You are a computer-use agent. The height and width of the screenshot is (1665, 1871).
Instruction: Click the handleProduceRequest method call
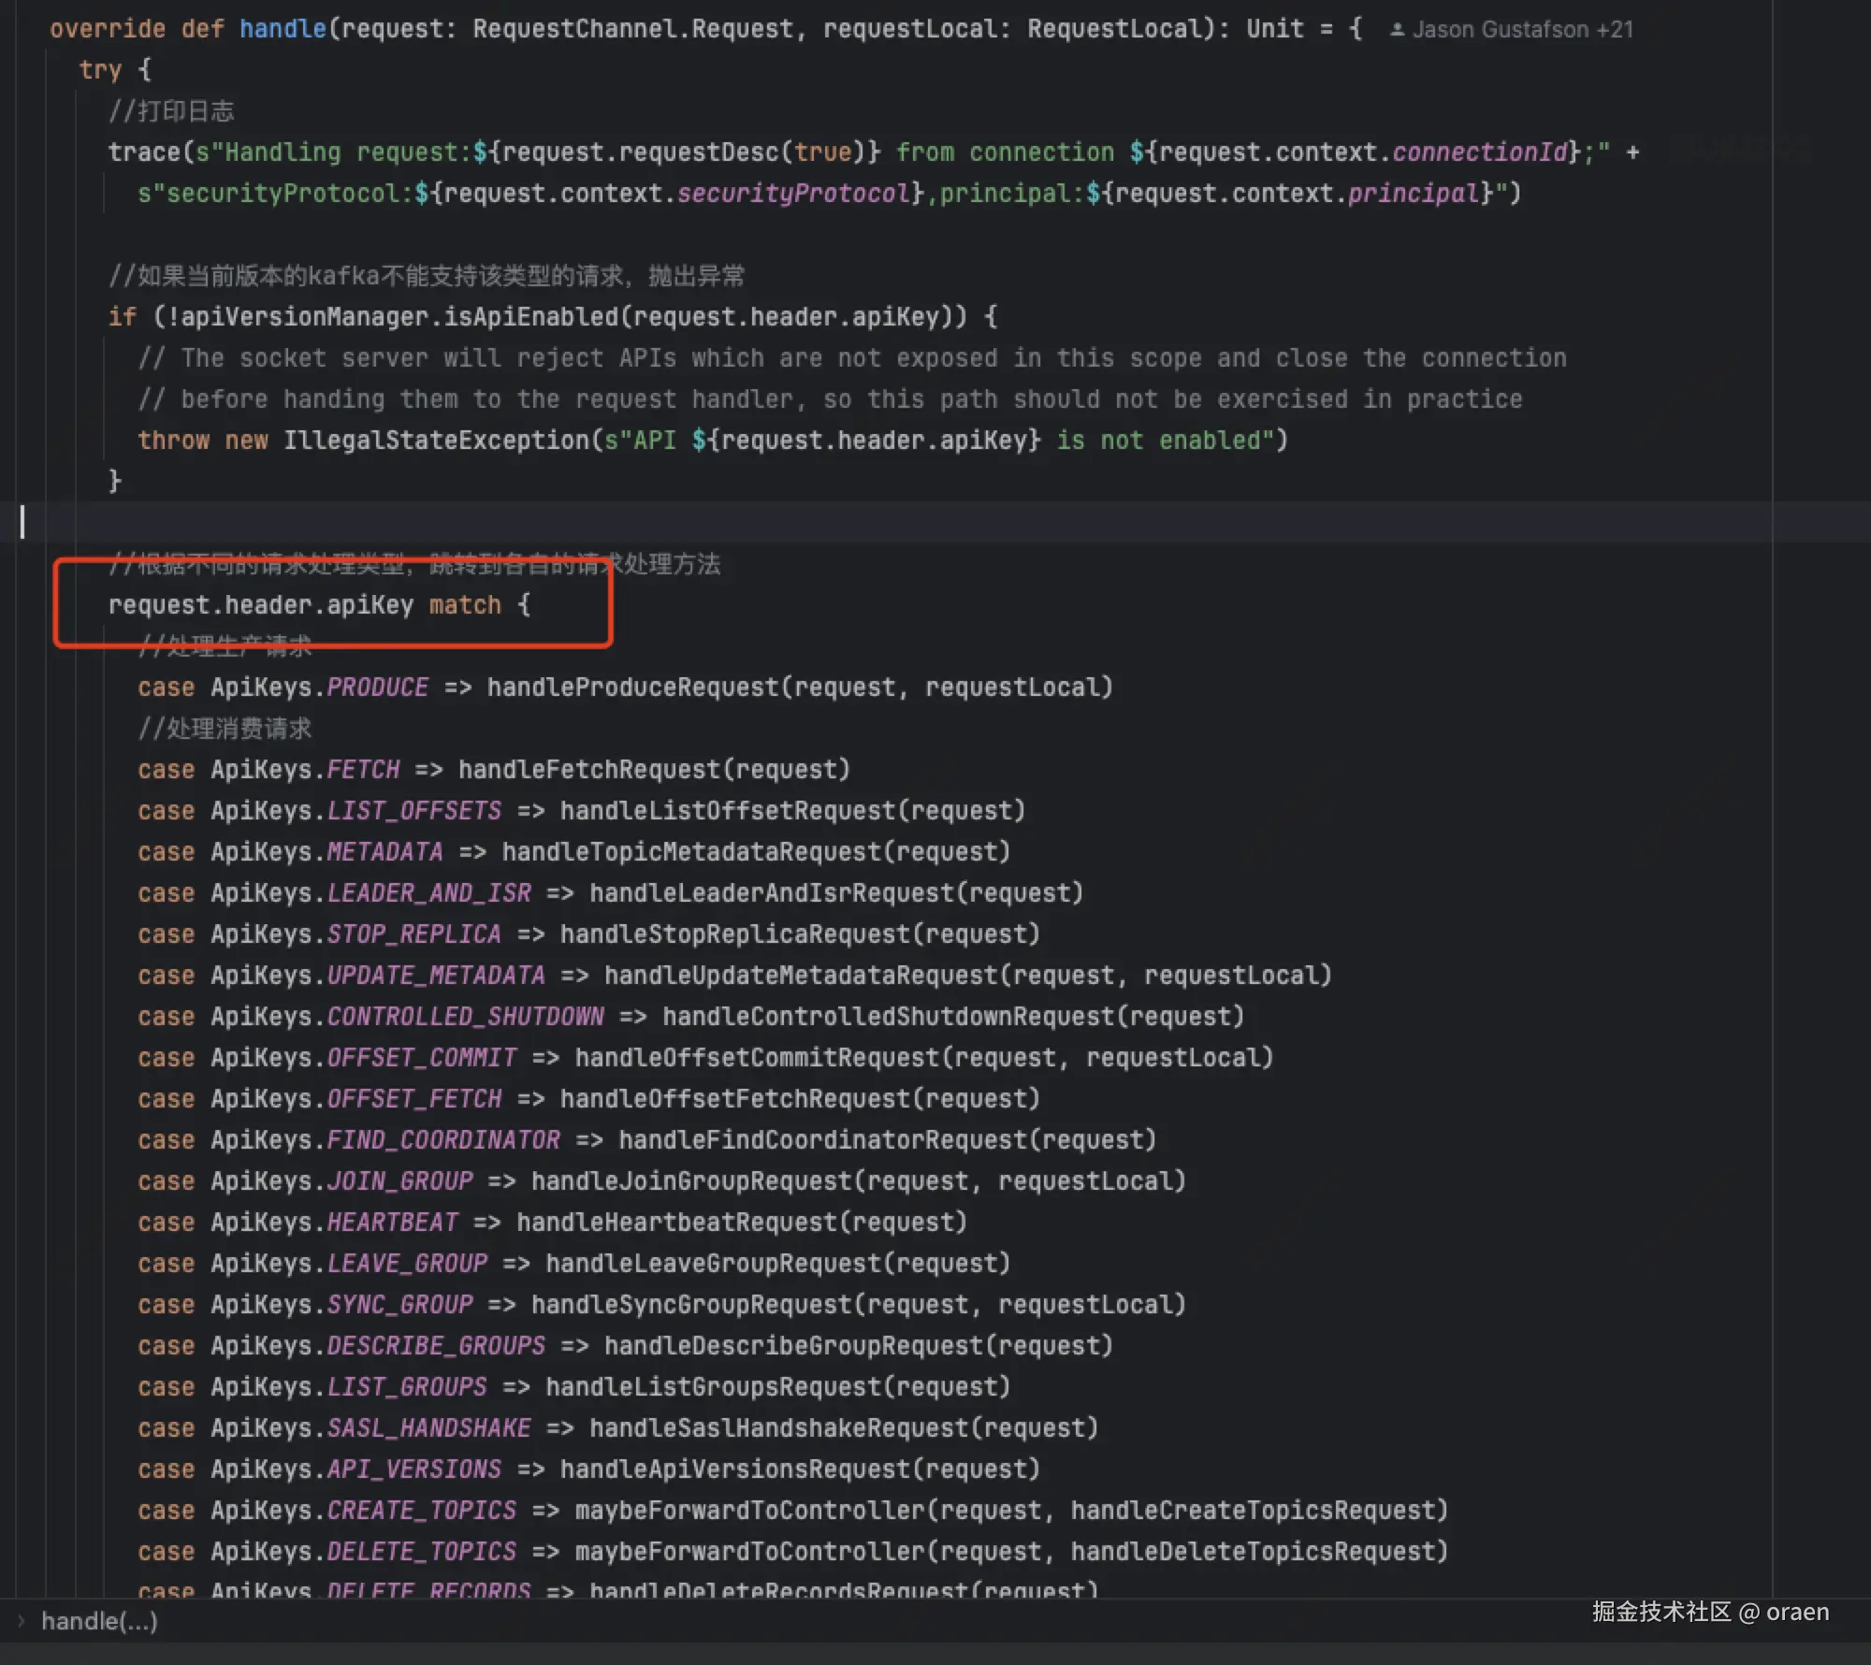(x=632, y=688)
